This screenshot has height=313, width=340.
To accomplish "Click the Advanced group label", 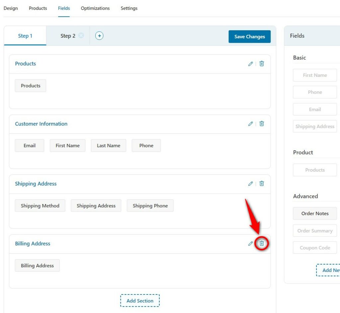I will pyautogui.click(x=305, y=196).
